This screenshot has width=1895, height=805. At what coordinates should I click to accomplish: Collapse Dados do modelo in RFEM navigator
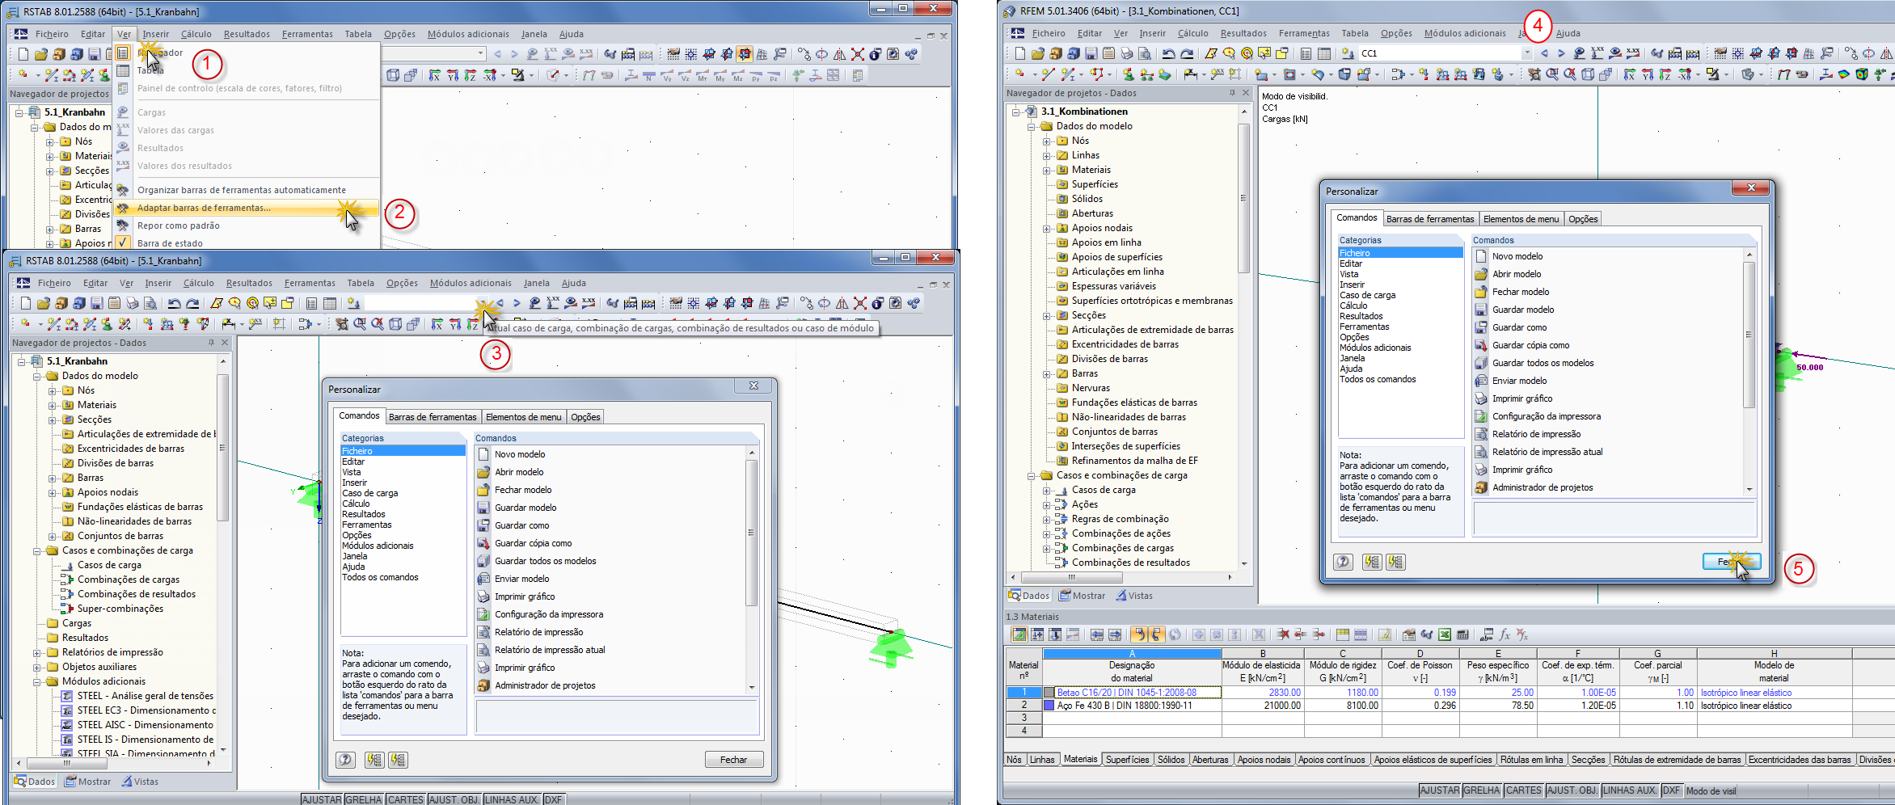[1032, 126]
